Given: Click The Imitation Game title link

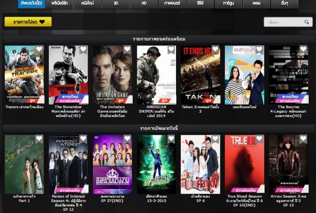Looking at the screenshot, I should 112,111.
